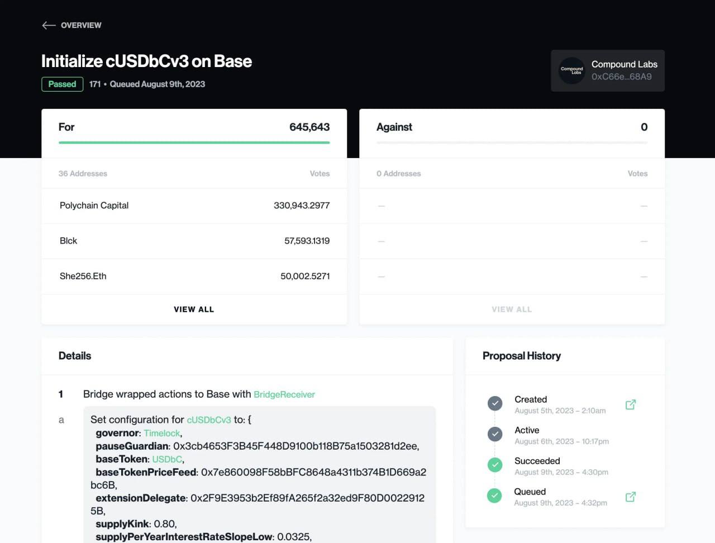Click August 5th, 2023 – 2:10am timestamp
The width and height of the screenshot is (715, 543).
coord(560,411)
